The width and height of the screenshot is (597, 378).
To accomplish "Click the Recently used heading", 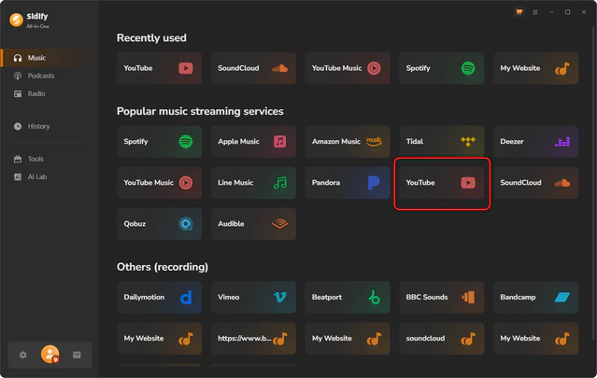I will coord(151,38).
